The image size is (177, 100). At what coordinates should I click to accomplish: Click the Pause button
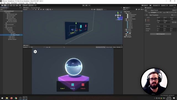[87, 5]
